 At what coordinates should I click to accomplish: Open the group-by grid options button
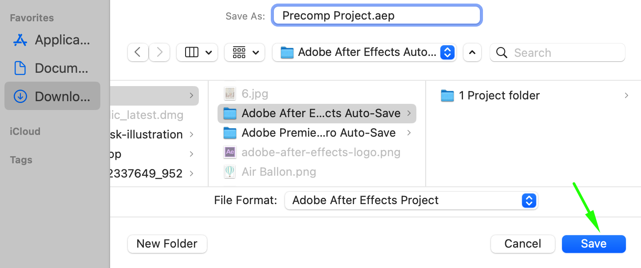click(x=245, y=52)
